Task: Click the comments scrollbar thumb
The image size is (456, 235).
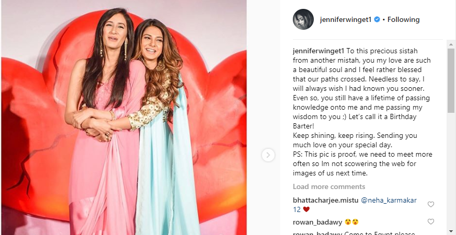Action: pos(451,80)
